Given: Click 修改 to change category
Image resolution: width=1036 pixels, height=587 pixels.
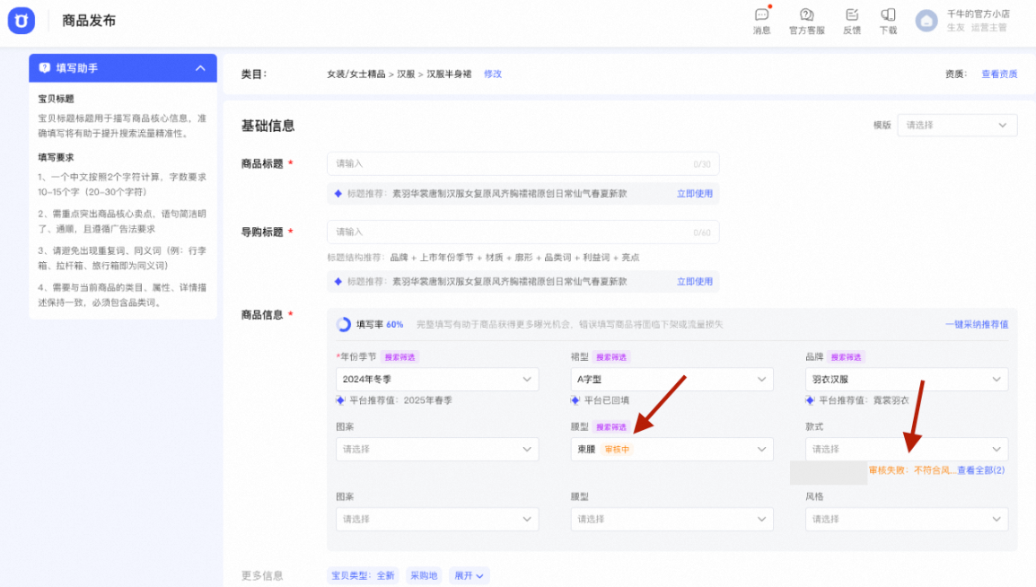Looking at the screenshot, I should (x=493, y=74).
